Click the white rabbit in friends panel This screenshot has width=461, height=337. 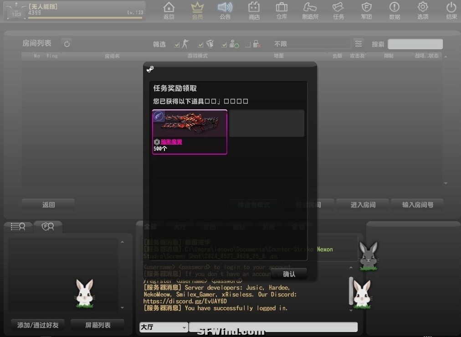click(85, 293)
